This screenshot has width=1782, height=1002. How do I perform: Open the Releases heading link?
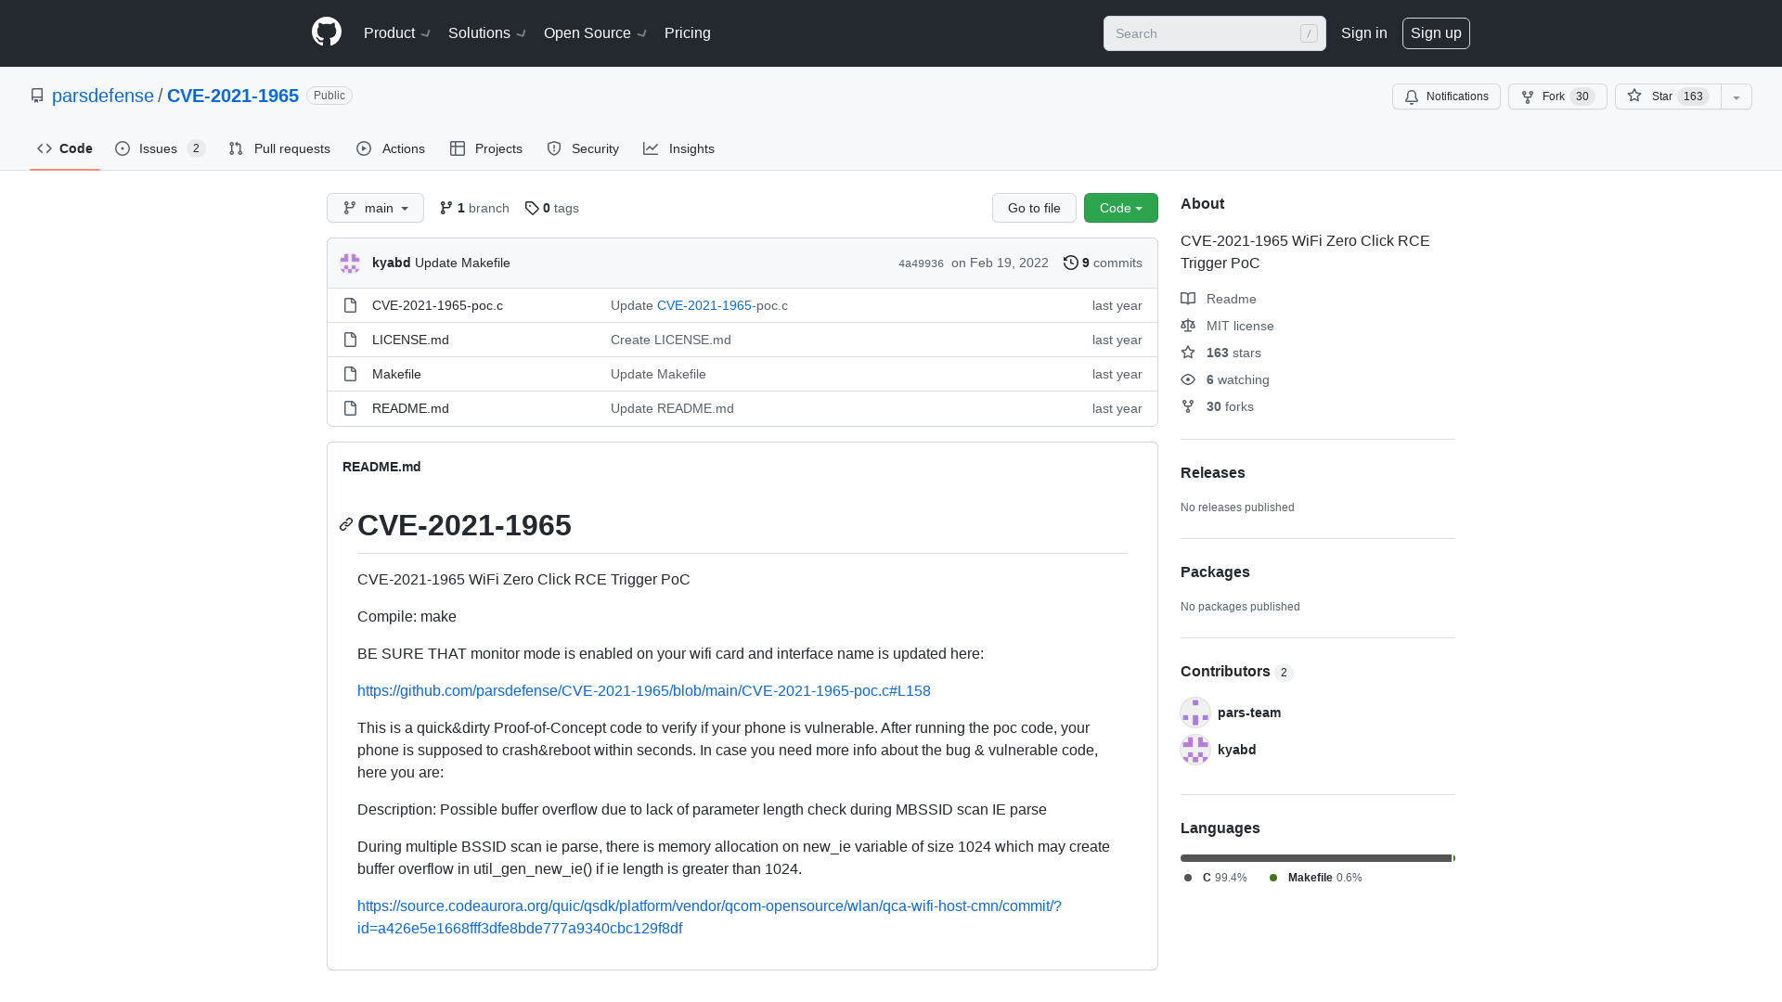(x=1213, y=472)
